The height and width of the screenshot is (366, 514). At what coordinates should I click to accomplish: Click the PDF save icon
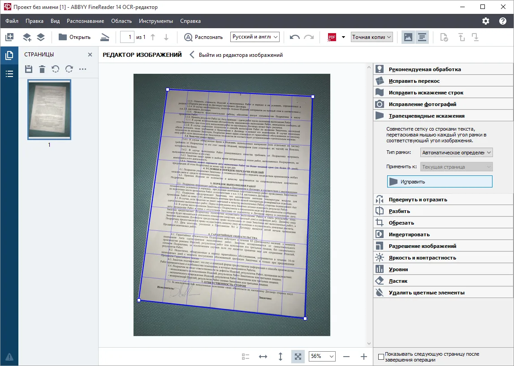pos(332,37)
